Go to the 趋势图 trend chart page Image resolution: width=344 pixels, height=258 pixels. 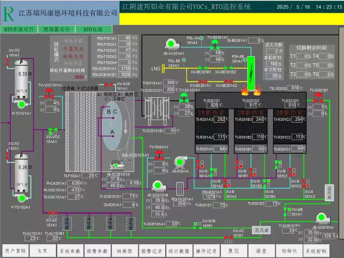124,251
